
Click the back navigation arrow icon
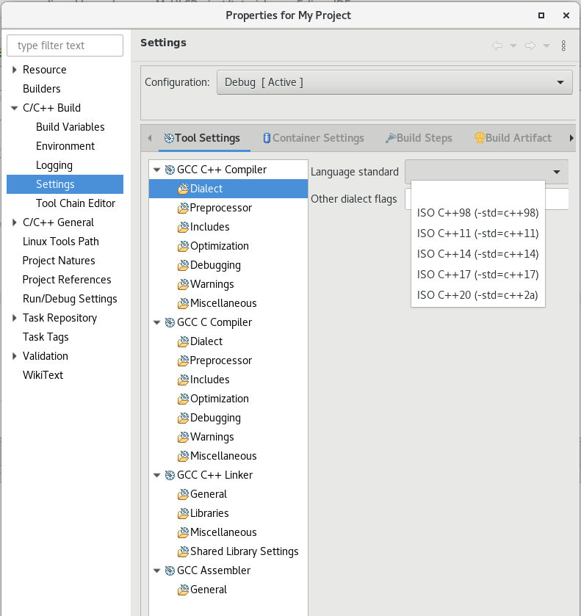(497, 46)
